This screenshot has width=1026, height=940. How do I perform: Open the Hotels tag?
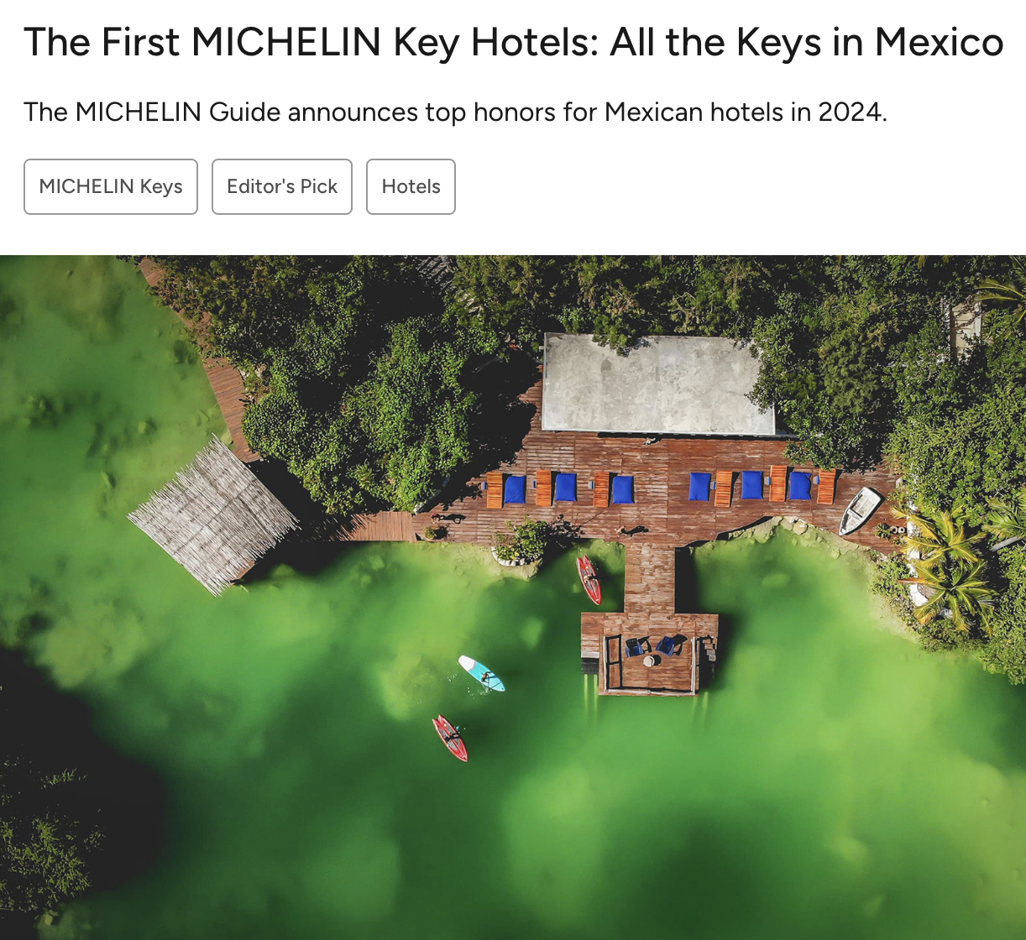coord(411,186)
